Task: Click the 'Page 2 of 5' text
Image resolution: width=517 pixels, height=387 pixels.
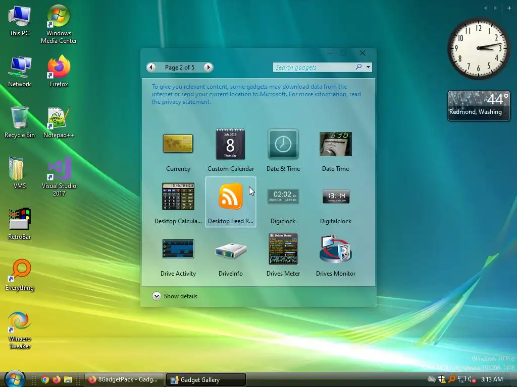Action: 180,67
